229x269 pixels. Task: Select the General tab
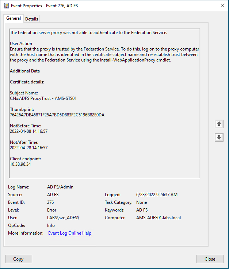(14, 19)
